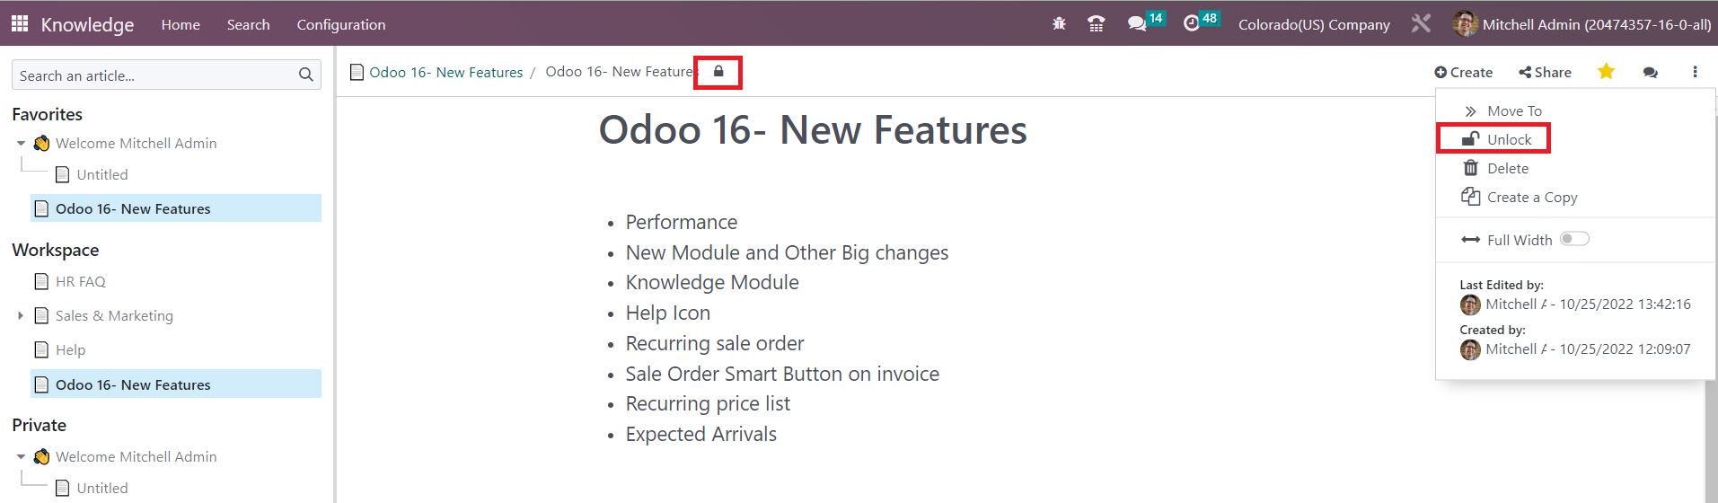This screenshot has height=503, width=1718.
Task: Expand the Sales & Marketing article
Action: 21,316
